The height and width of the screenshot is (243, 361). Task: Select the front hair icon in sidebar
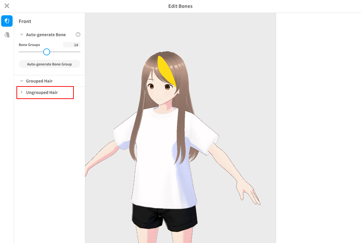point(7,21)
